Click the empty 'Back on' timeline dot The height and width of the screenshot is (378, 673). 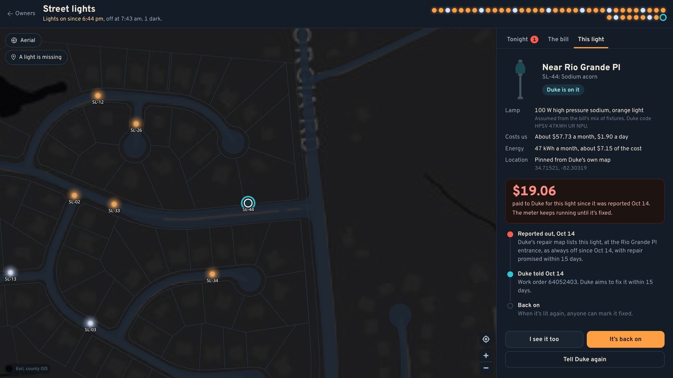coord(510,306)
